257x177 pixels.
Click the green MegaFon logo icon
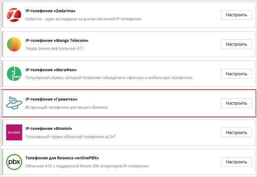[14, 74]
